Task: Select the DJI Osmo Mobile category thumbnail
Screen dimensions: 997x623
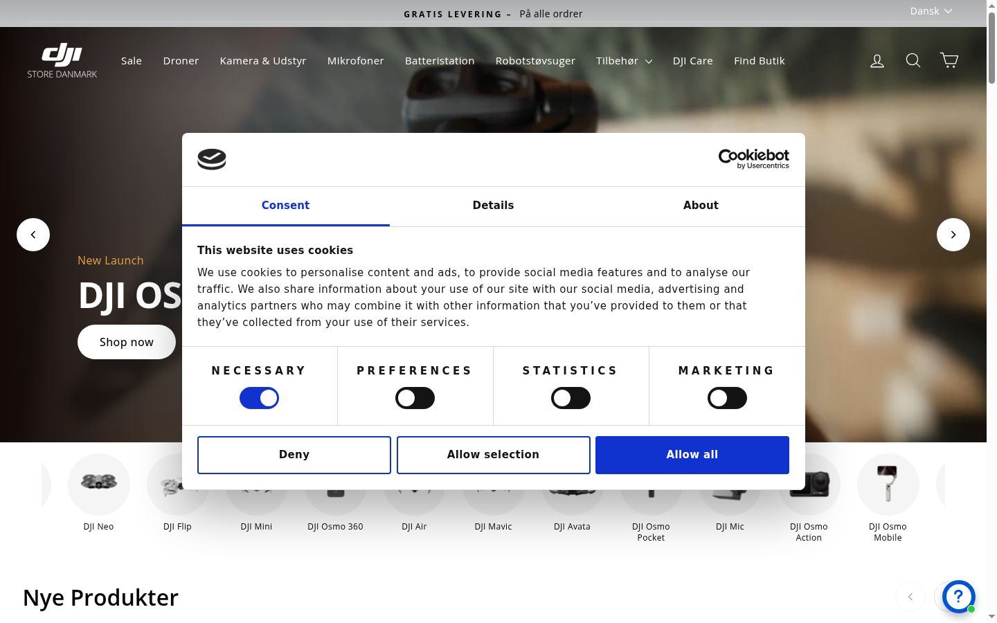Action: [x=888, y=485]
